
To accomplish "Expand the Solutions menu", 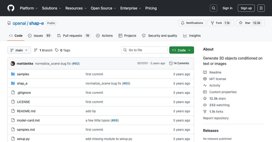I will tap(52, 8).
